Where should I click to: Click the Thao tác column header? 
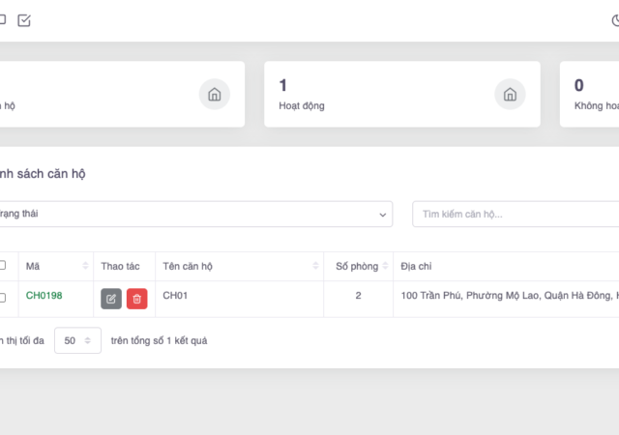pyautogui.click(x=120, y=266)
